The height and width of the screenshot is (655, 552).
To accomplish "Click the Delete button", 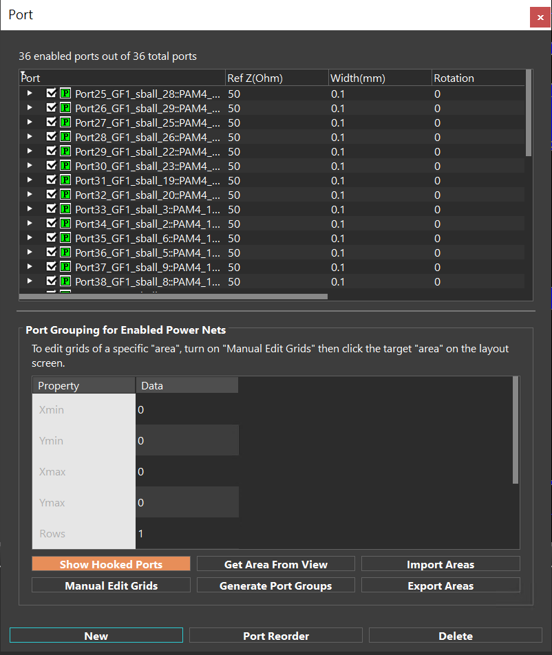I will click(456, 635).
